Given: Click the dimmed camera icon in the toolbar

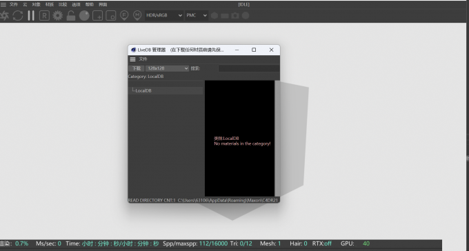Looking at the screenshot, I should [235, 16].
